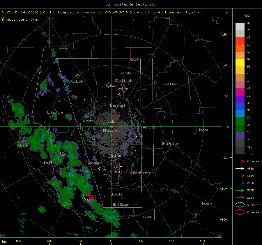Click the white 09EA arrow in legend
The height and width of the screenshot is (245, 262).
click(240, 168)
